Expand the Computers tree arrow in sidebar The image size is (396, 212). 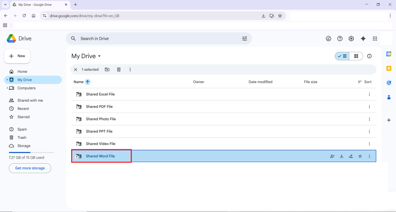coord(7,88)
